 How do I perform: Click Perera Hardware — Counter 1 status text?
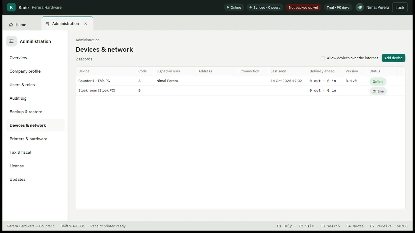coord(31,226)
